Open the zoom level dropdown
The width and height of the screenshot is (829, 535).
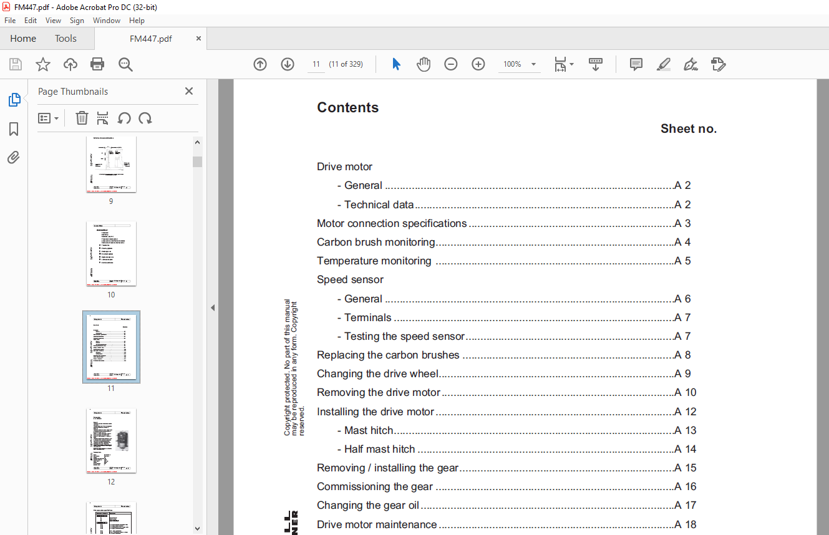[x=533, y=64]
